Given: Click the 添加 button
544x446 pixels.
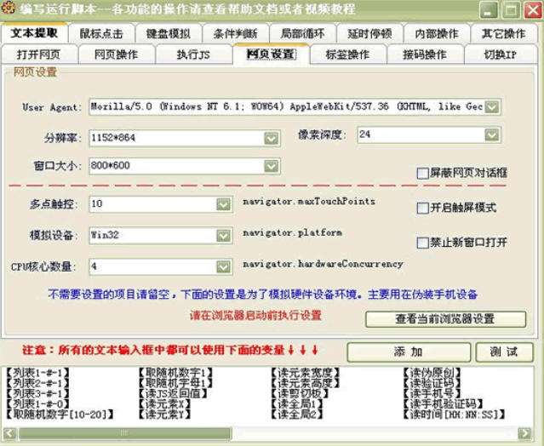Looking at the screenshot, I should (x=409, y=352).
